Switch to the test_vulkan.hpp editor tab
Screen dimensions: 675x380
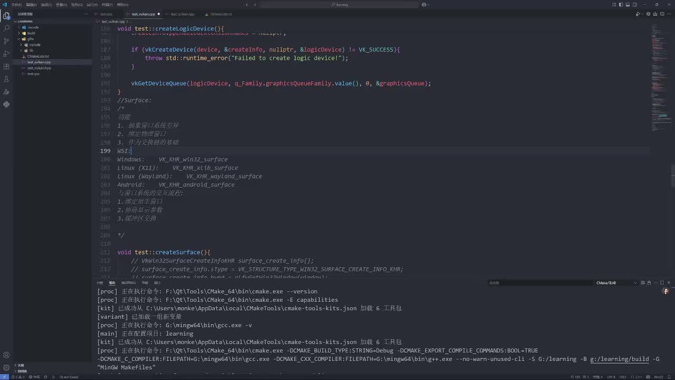pos(182,14)
